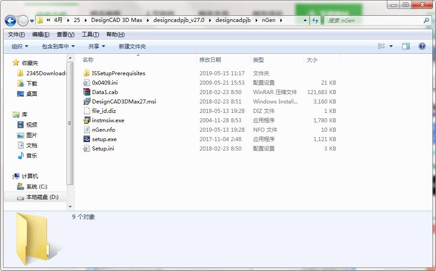Select the Data1.cab WinRAR icon
436x271 pixels.
tap(86, 92)
